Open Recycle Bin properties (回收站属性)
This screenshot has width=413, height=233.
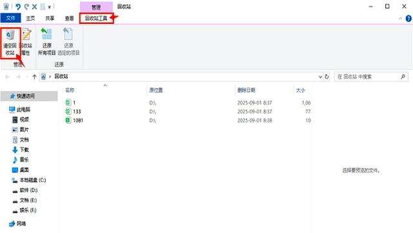coord(26,43)
